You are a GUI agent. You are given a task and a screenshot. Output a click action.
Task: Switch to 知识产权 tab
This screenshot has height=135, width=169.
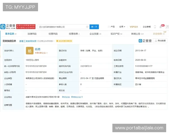click(x=116, y=34)
